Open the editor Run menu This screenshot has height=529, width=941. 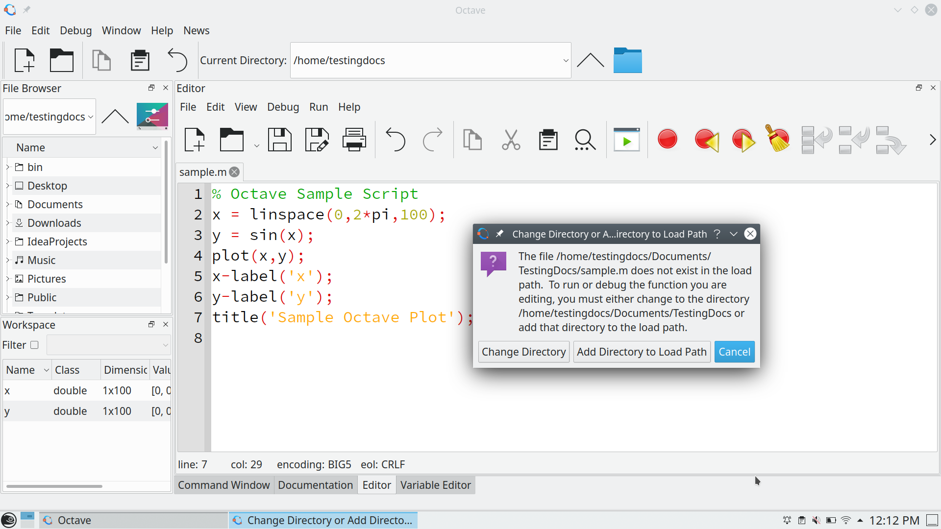318,107
